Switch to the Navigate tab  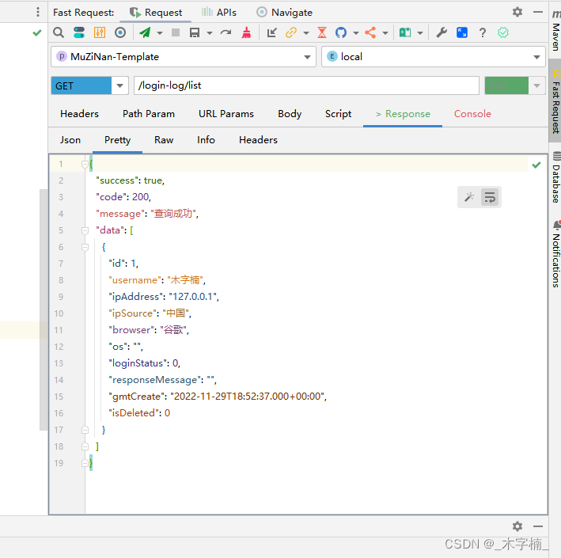284,13
